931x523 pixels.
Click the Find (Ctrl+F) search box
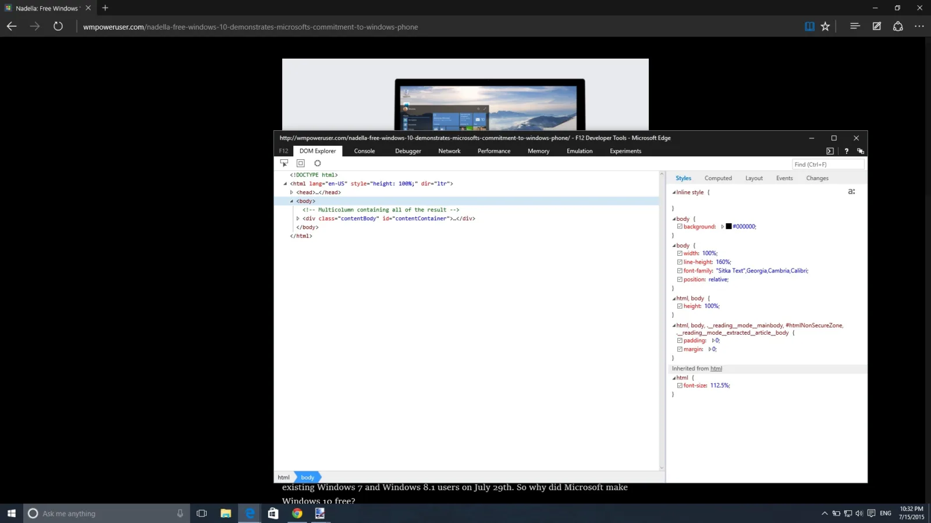click(828, 164)
